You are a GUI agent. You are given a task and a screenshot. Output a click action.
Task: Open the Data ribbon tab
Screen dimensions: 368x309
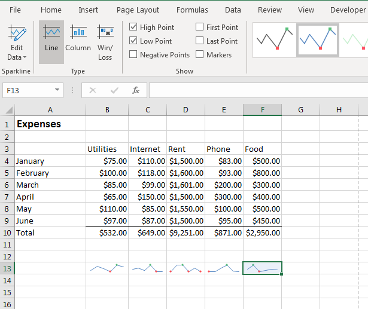coord(233,10)
